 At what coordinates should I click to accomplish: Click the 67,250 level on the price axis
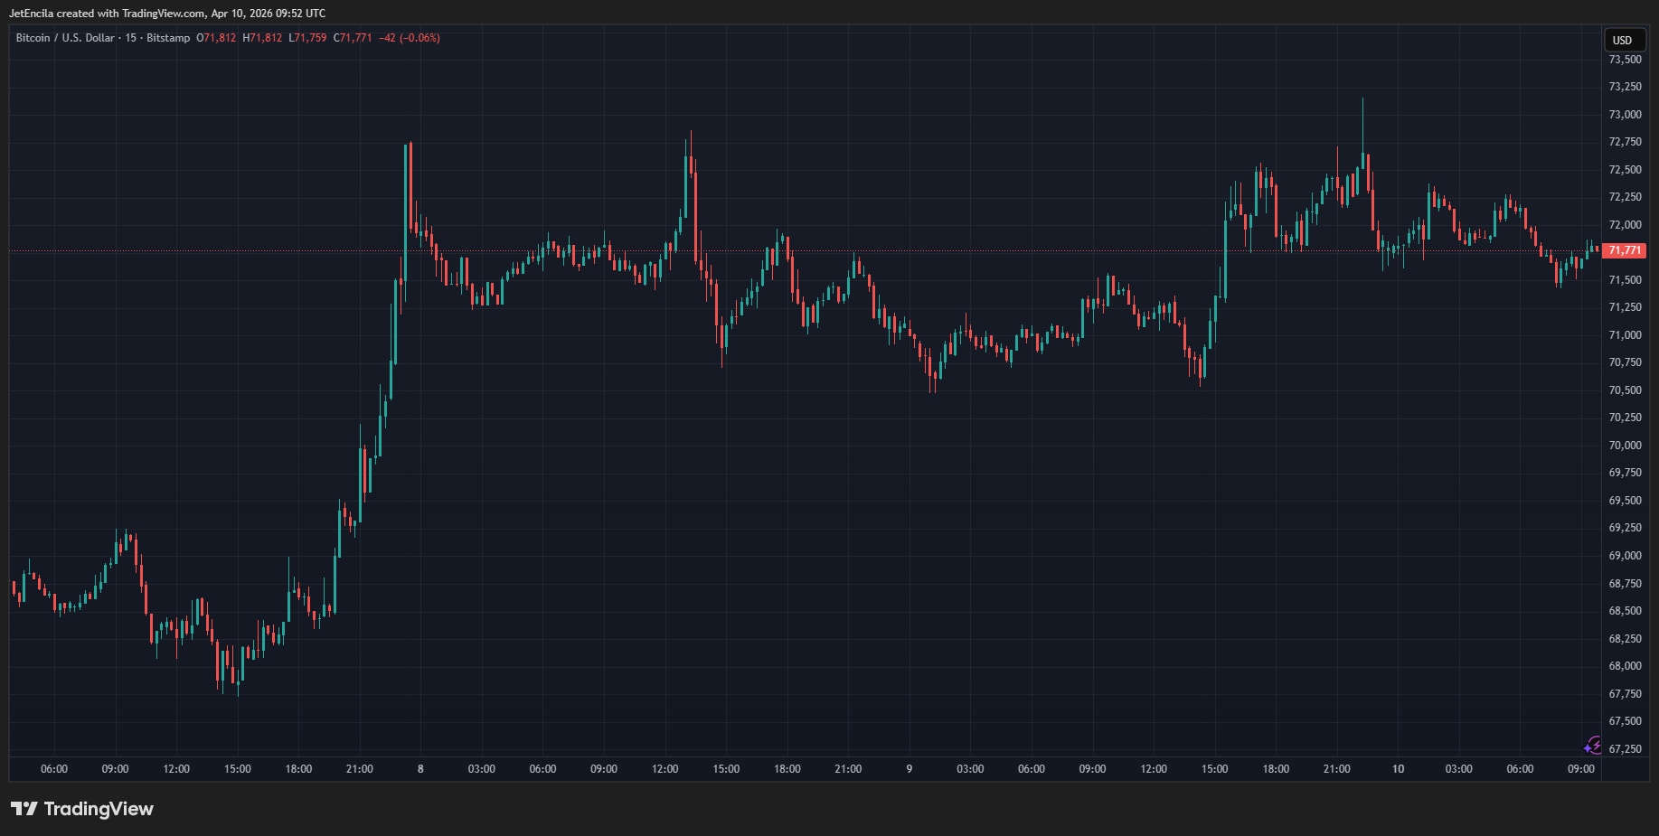1625,749
